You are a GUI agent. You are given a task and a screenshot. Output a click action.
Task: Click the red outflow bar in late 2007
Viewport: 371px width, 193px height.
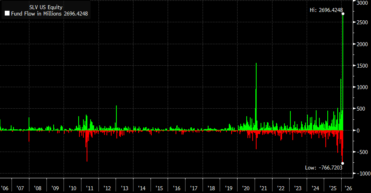(29, 136)
